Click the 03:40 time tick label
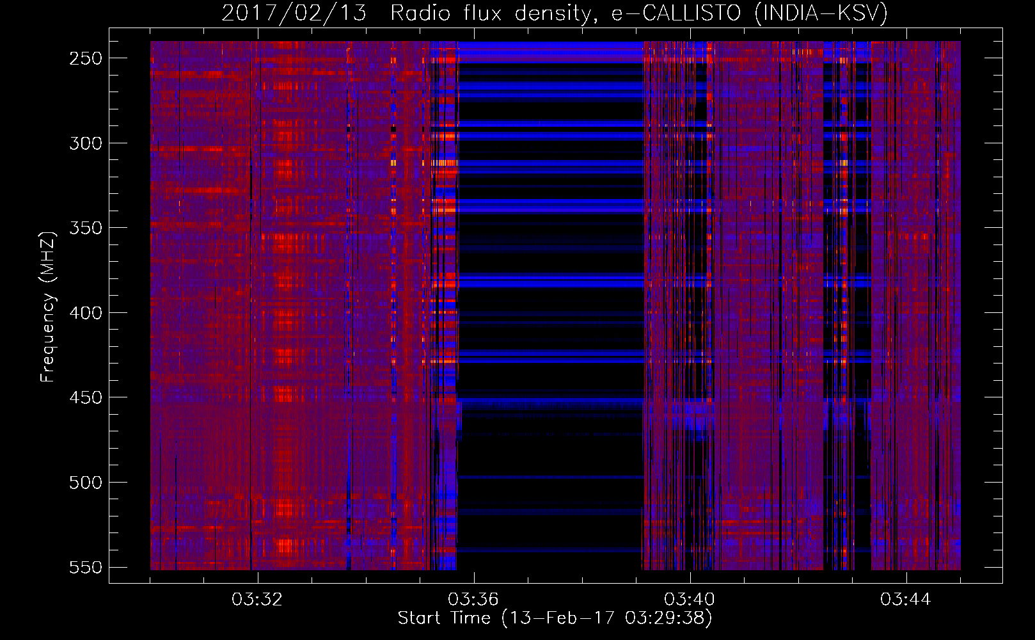Image resolution: width=1035 pixels, height=640 pixels. [x=690, y=600]
